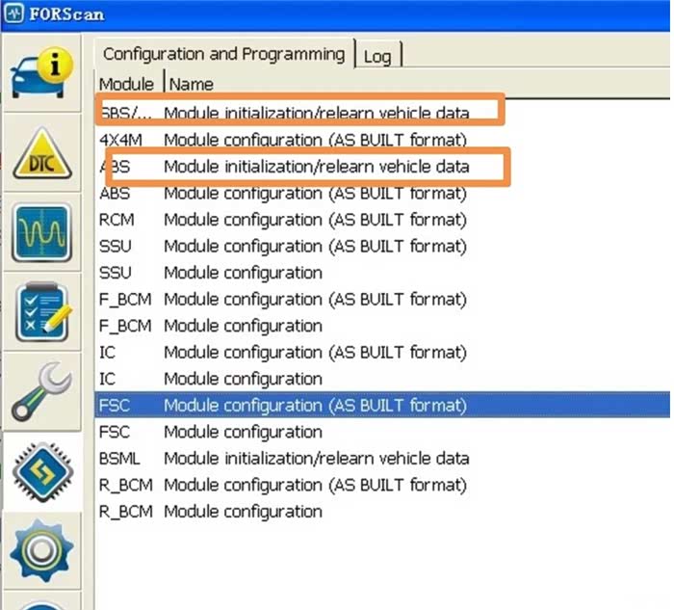The image size is (674, 610).
Task: Open the oscilloscope live data icon
Action: coord(42,232)
